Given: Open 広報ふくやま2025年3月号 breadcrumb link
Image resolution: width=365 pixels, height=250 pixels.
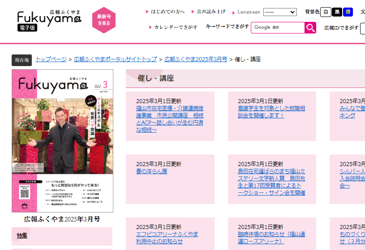Looking at the screenshot, I should tap(196, 59).
